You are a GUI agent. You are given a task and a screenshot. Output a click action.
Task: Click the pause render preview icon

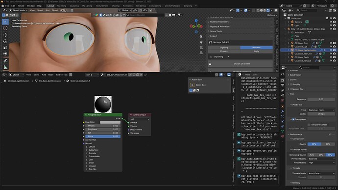[276, 10]
